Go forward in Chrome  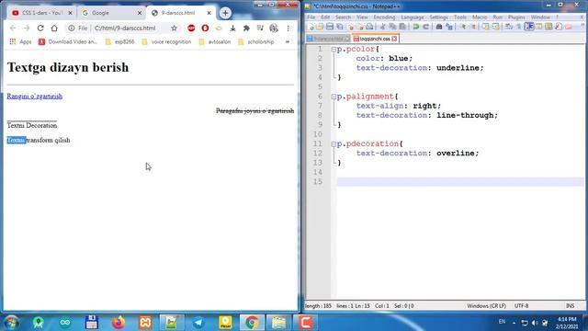coord(27,29)
